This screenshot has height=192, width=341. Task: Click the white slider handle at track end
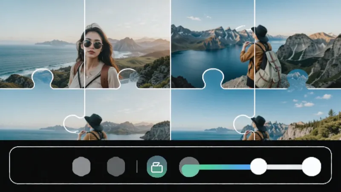[x=312, y=166]
